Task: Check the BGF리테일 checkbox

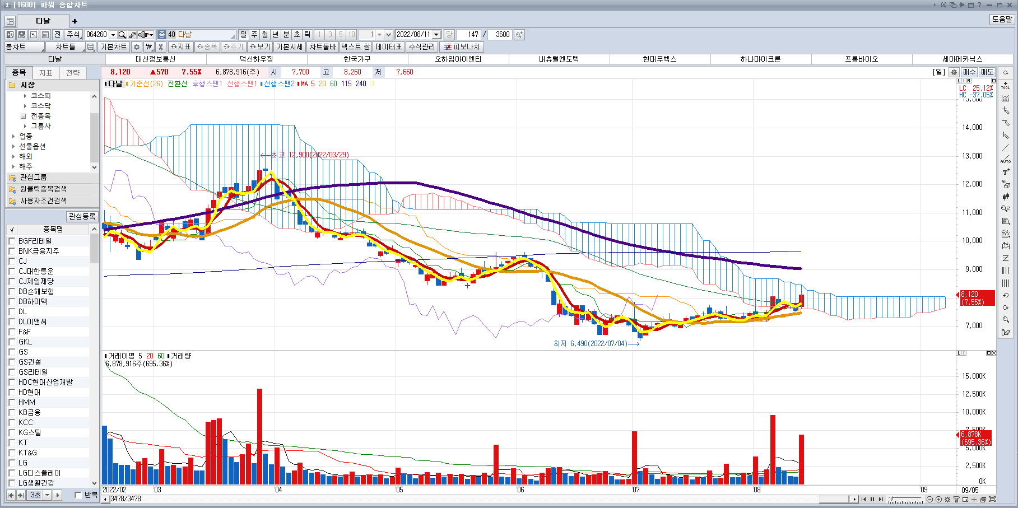Action: [12, 241]
